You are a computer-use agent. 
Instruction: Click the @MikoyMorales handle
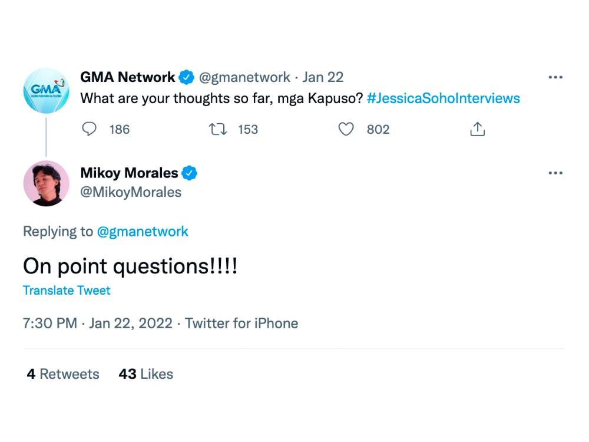(x=130, y=192)
